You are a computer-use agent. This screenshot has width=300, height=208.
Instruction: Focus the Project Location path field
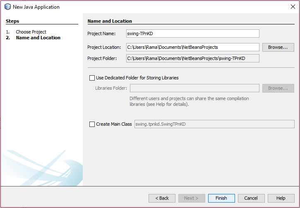(x=192, y=47)
